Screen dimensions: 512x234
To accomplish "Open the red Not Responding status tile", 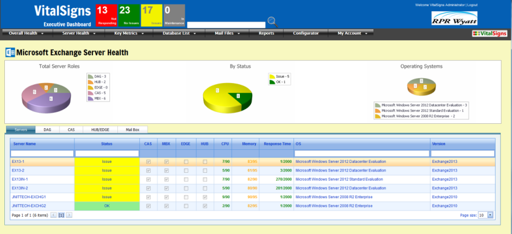I will [x=107, y=15].
